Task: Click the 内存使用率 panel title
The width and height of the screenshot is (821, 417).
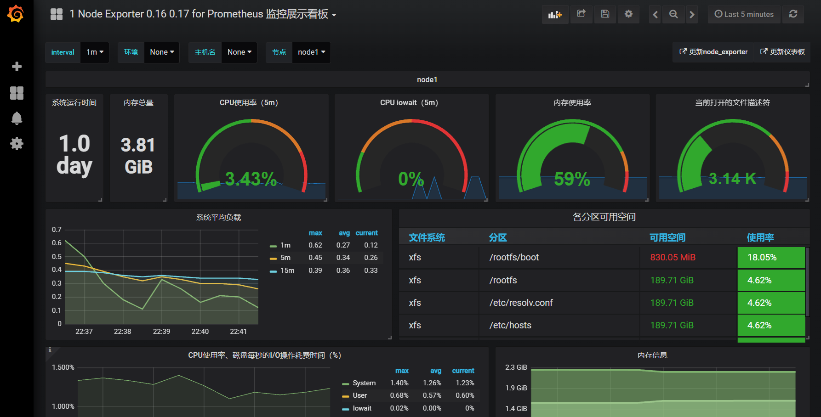Action: 572,102
